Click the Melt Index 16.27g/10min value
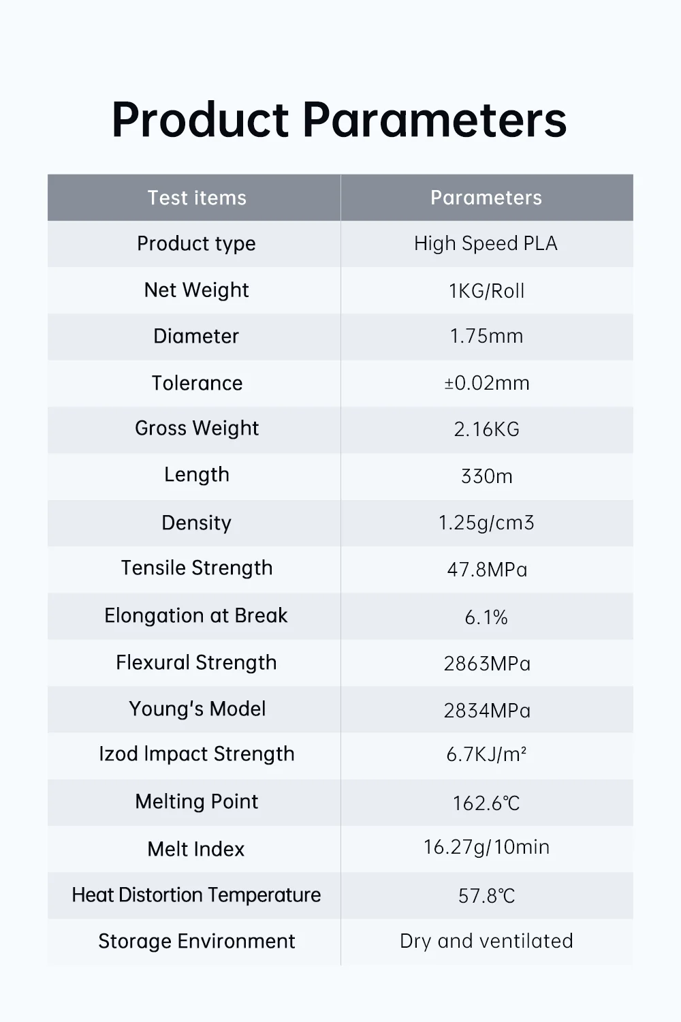 point(486,848)
